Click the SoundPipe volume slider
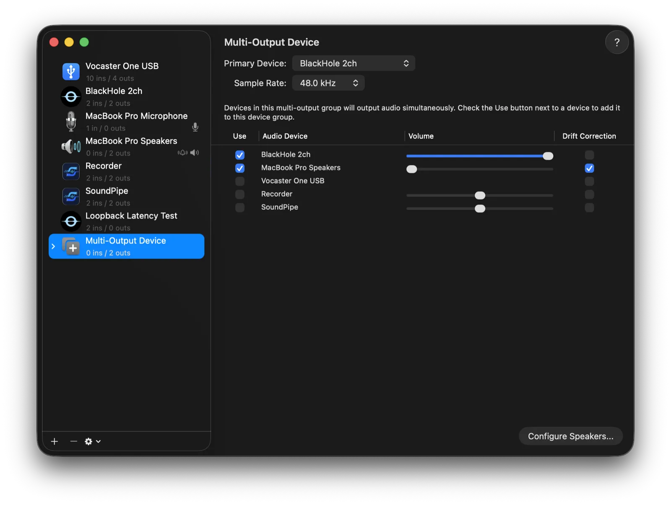Image resolution: width=671 pixels, height=505 pixels. tap(479, 208)
